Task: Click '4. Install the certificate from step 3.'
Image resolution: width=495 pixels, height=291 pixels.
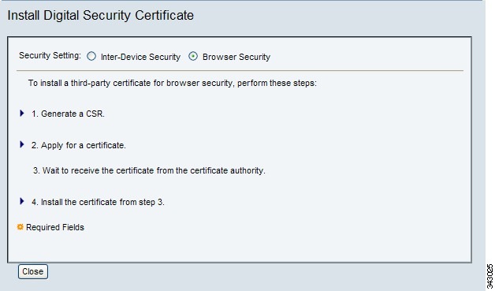Action: [x=98, y=202]
